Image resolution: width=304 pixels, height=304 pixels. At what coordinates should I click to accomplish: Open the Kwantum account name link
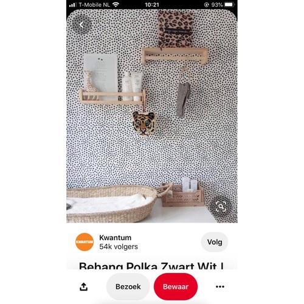click(x=116, y=238)
